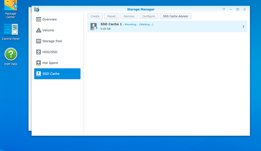261x151 pixels.
Task: Click the HDD/SSD sidebar icon
Action: pos(38,52)
